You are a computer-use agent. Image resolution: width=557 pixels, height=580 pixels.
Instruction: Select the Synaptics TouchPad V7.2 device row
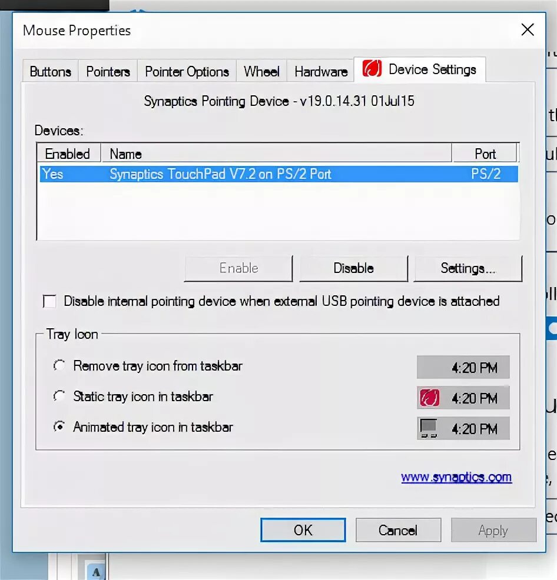tap(278, 174)
